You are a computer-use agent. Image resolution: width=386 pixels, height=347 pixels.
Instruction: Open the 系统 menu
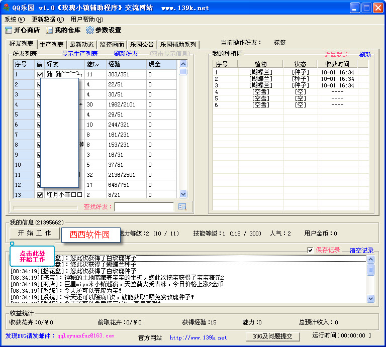tap(14, 19)
